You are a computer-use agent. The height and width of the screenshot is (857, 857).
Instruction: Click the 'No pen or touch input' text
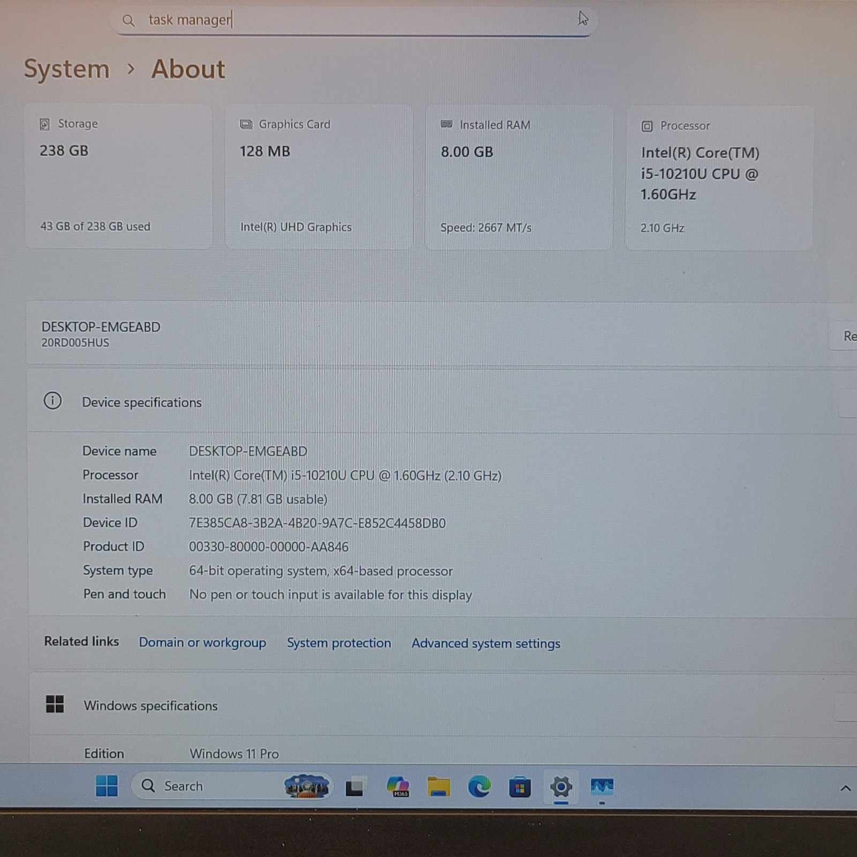[330, 595]
